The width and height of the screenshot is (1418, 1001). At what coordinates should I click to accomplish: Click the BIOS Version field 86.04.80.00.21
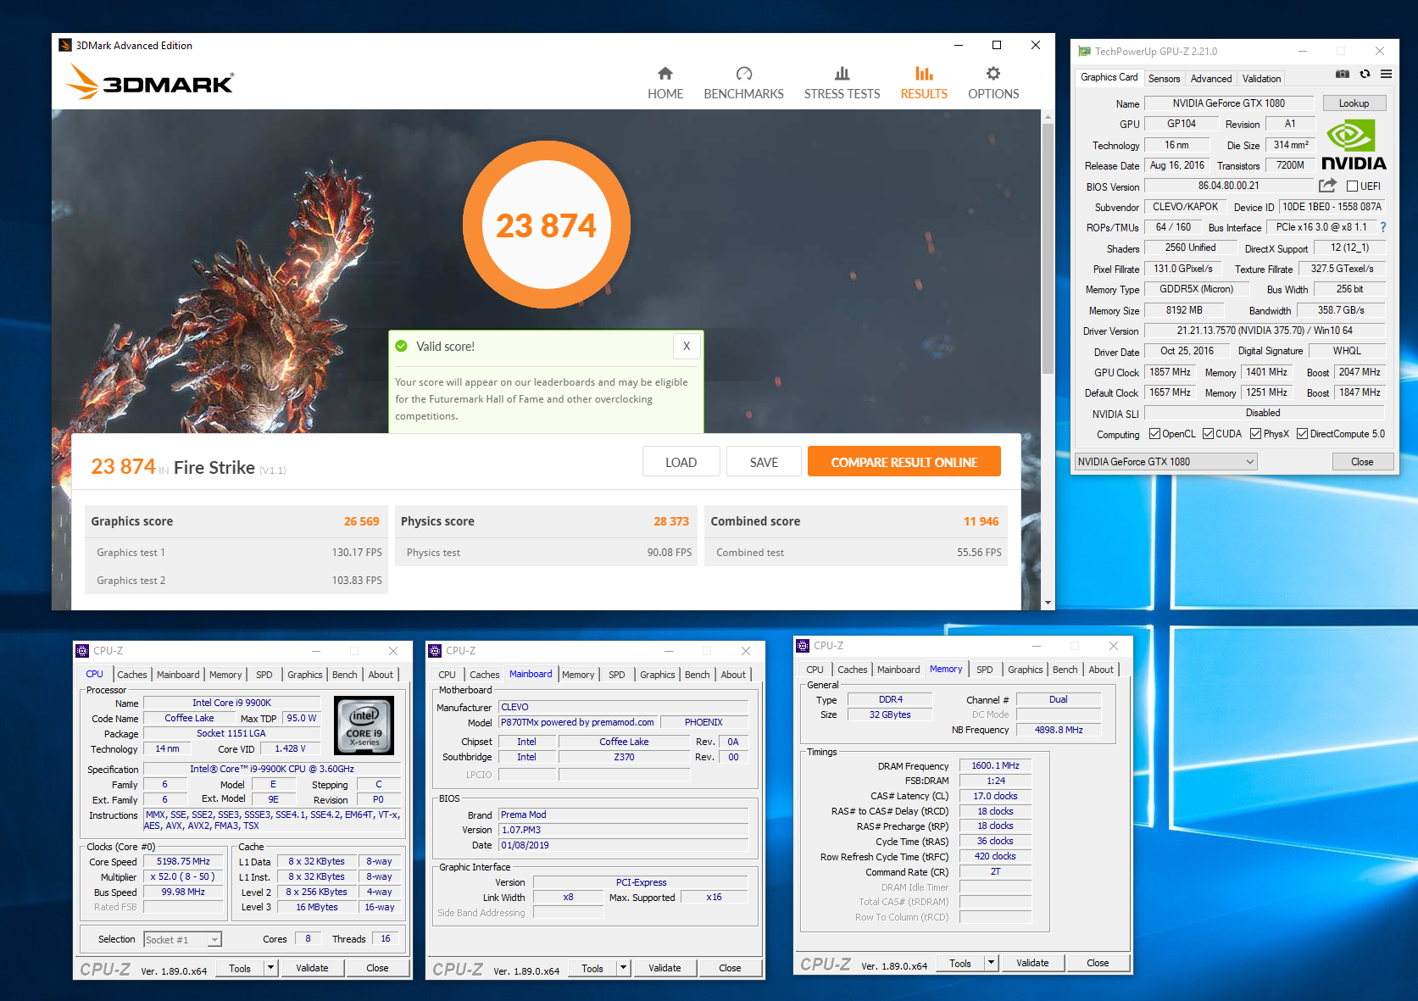coord(1228,186)
